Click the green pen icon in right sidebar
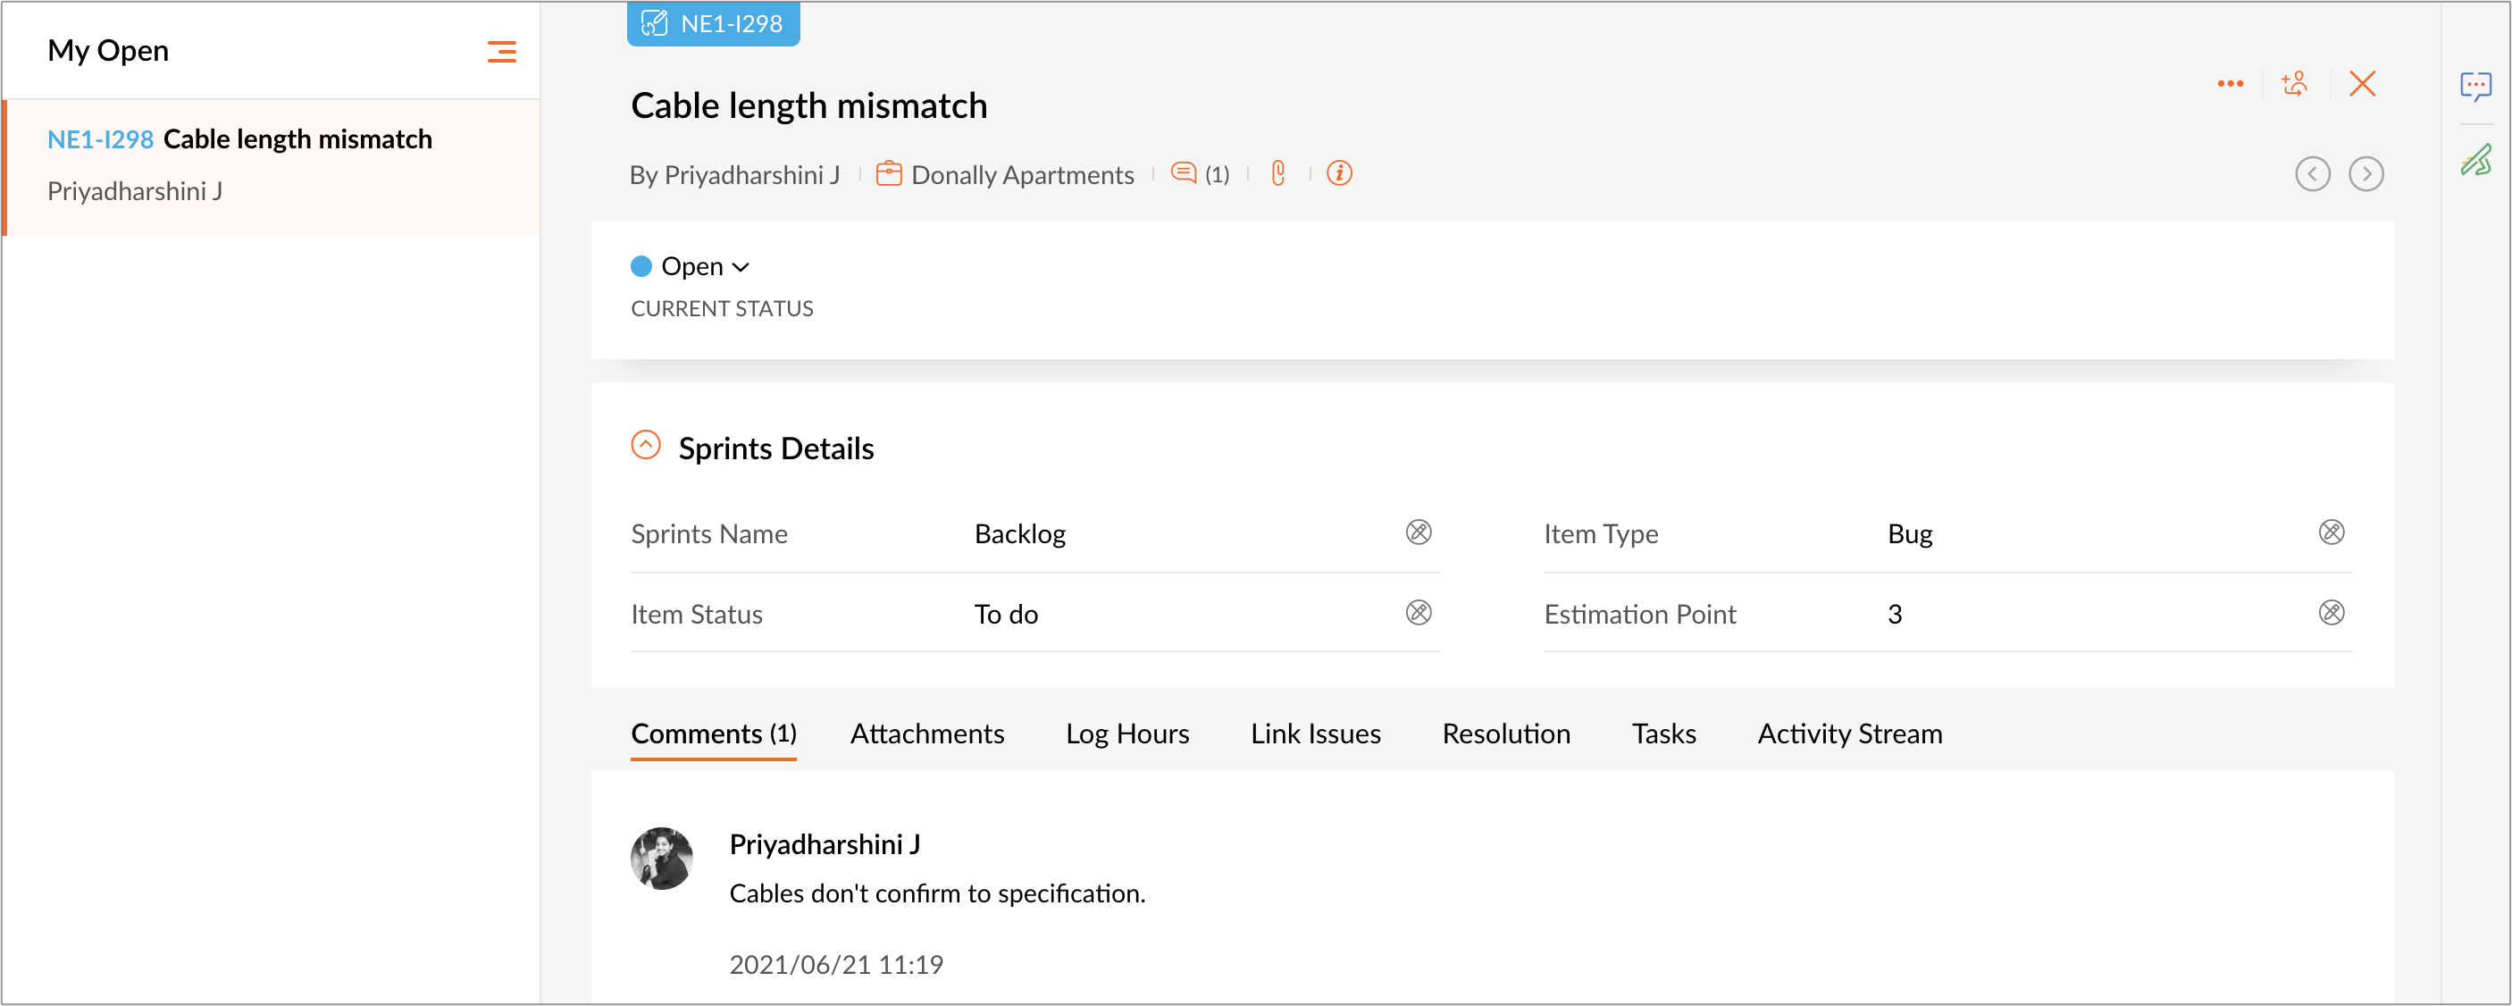The image size is (2512, 1006). [2475, 160]
